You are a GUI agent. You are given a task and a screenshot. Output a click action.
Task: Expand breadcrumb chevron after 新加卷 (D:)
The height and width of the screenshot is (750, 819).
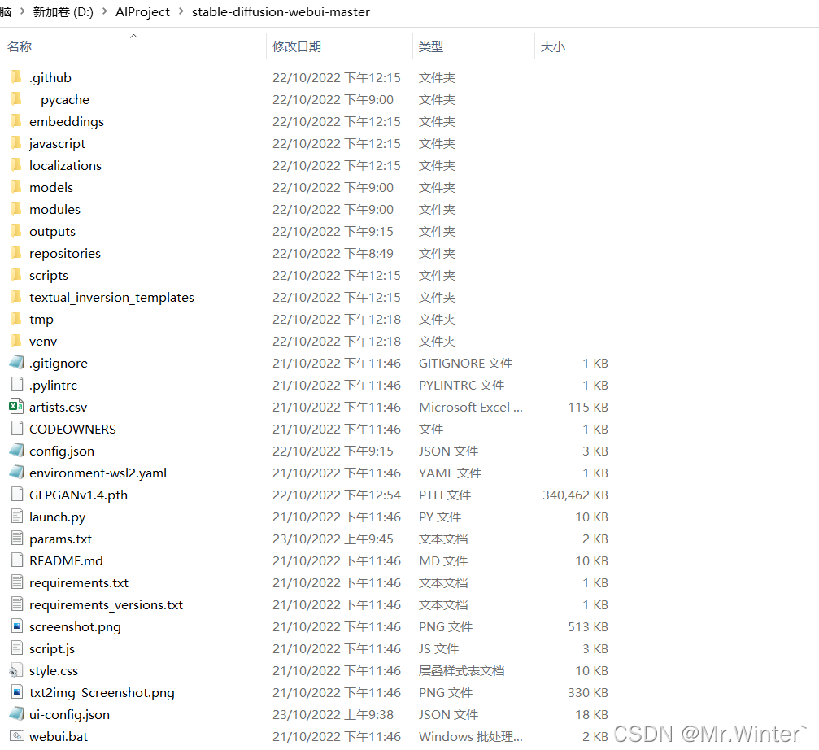click(104, 11)
